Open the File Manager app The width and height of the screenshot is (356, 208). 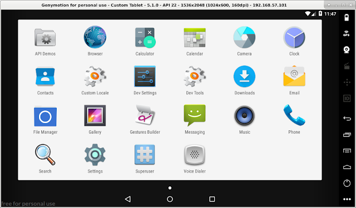pos(45,120)
